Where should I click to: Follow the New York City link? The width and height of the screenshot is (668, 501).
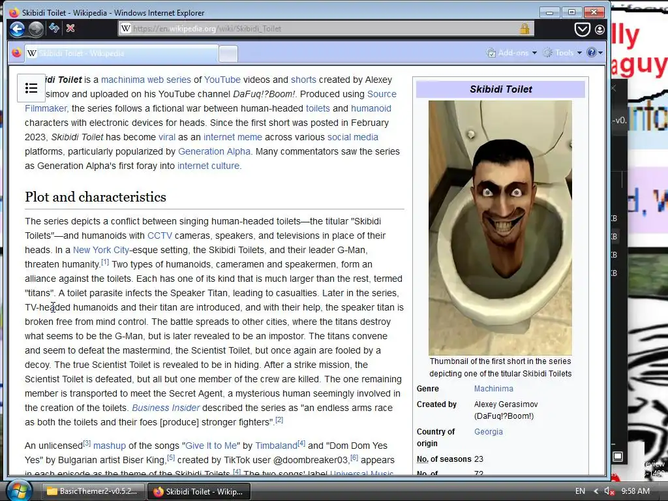click(x=101, y=250)
